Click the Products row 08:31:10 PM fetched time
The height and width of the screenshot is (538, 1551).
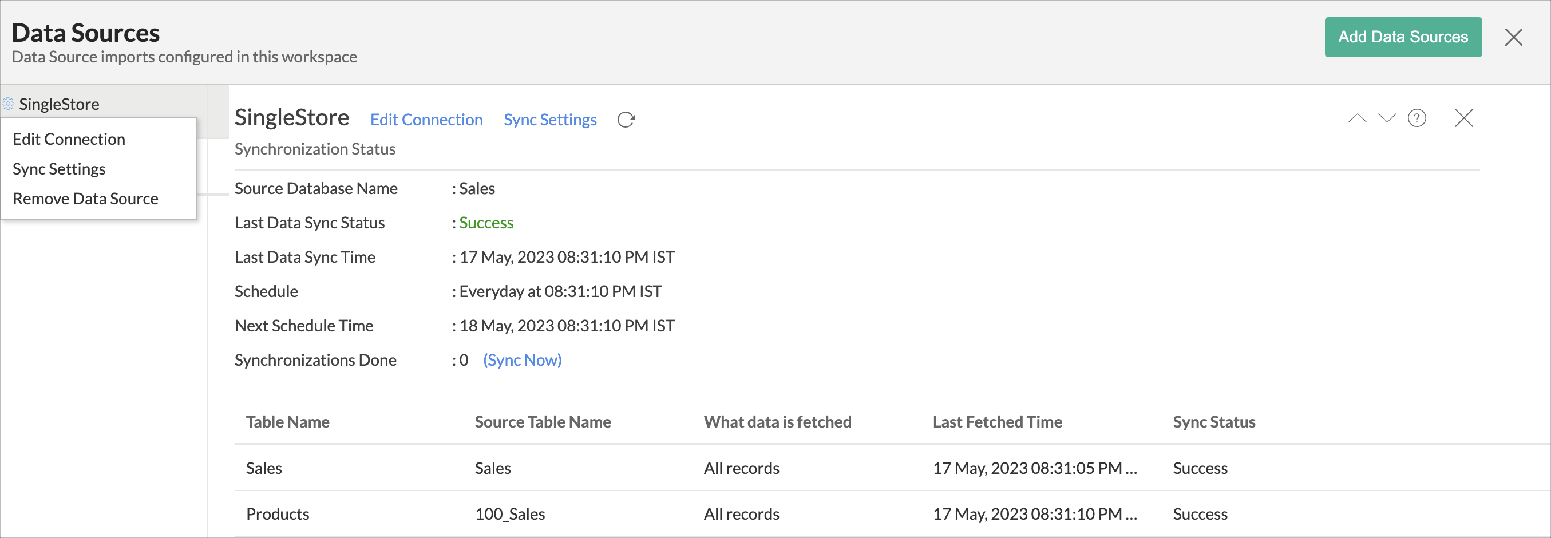[x=1035, y=514]
